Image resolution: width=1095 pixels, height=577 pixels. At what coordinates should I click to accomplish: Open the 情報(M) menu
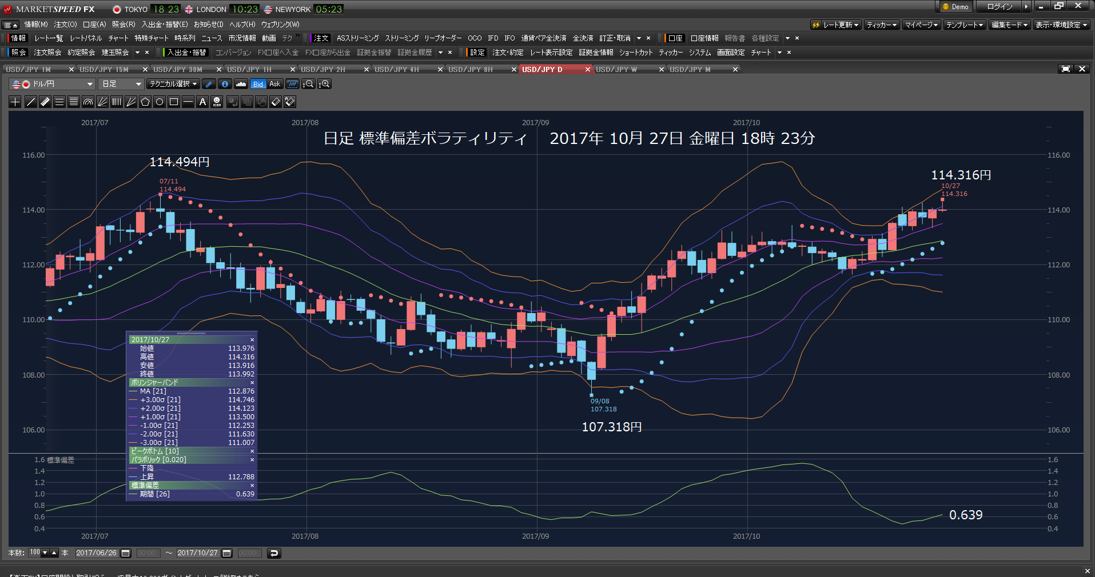coord(36,25)
